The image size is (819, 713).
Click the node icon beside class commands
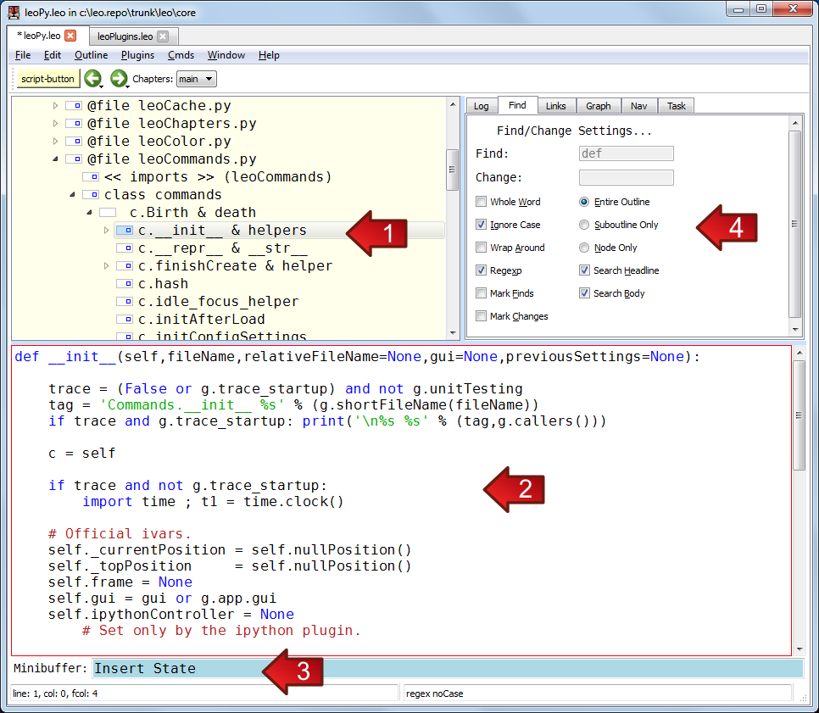91,194
